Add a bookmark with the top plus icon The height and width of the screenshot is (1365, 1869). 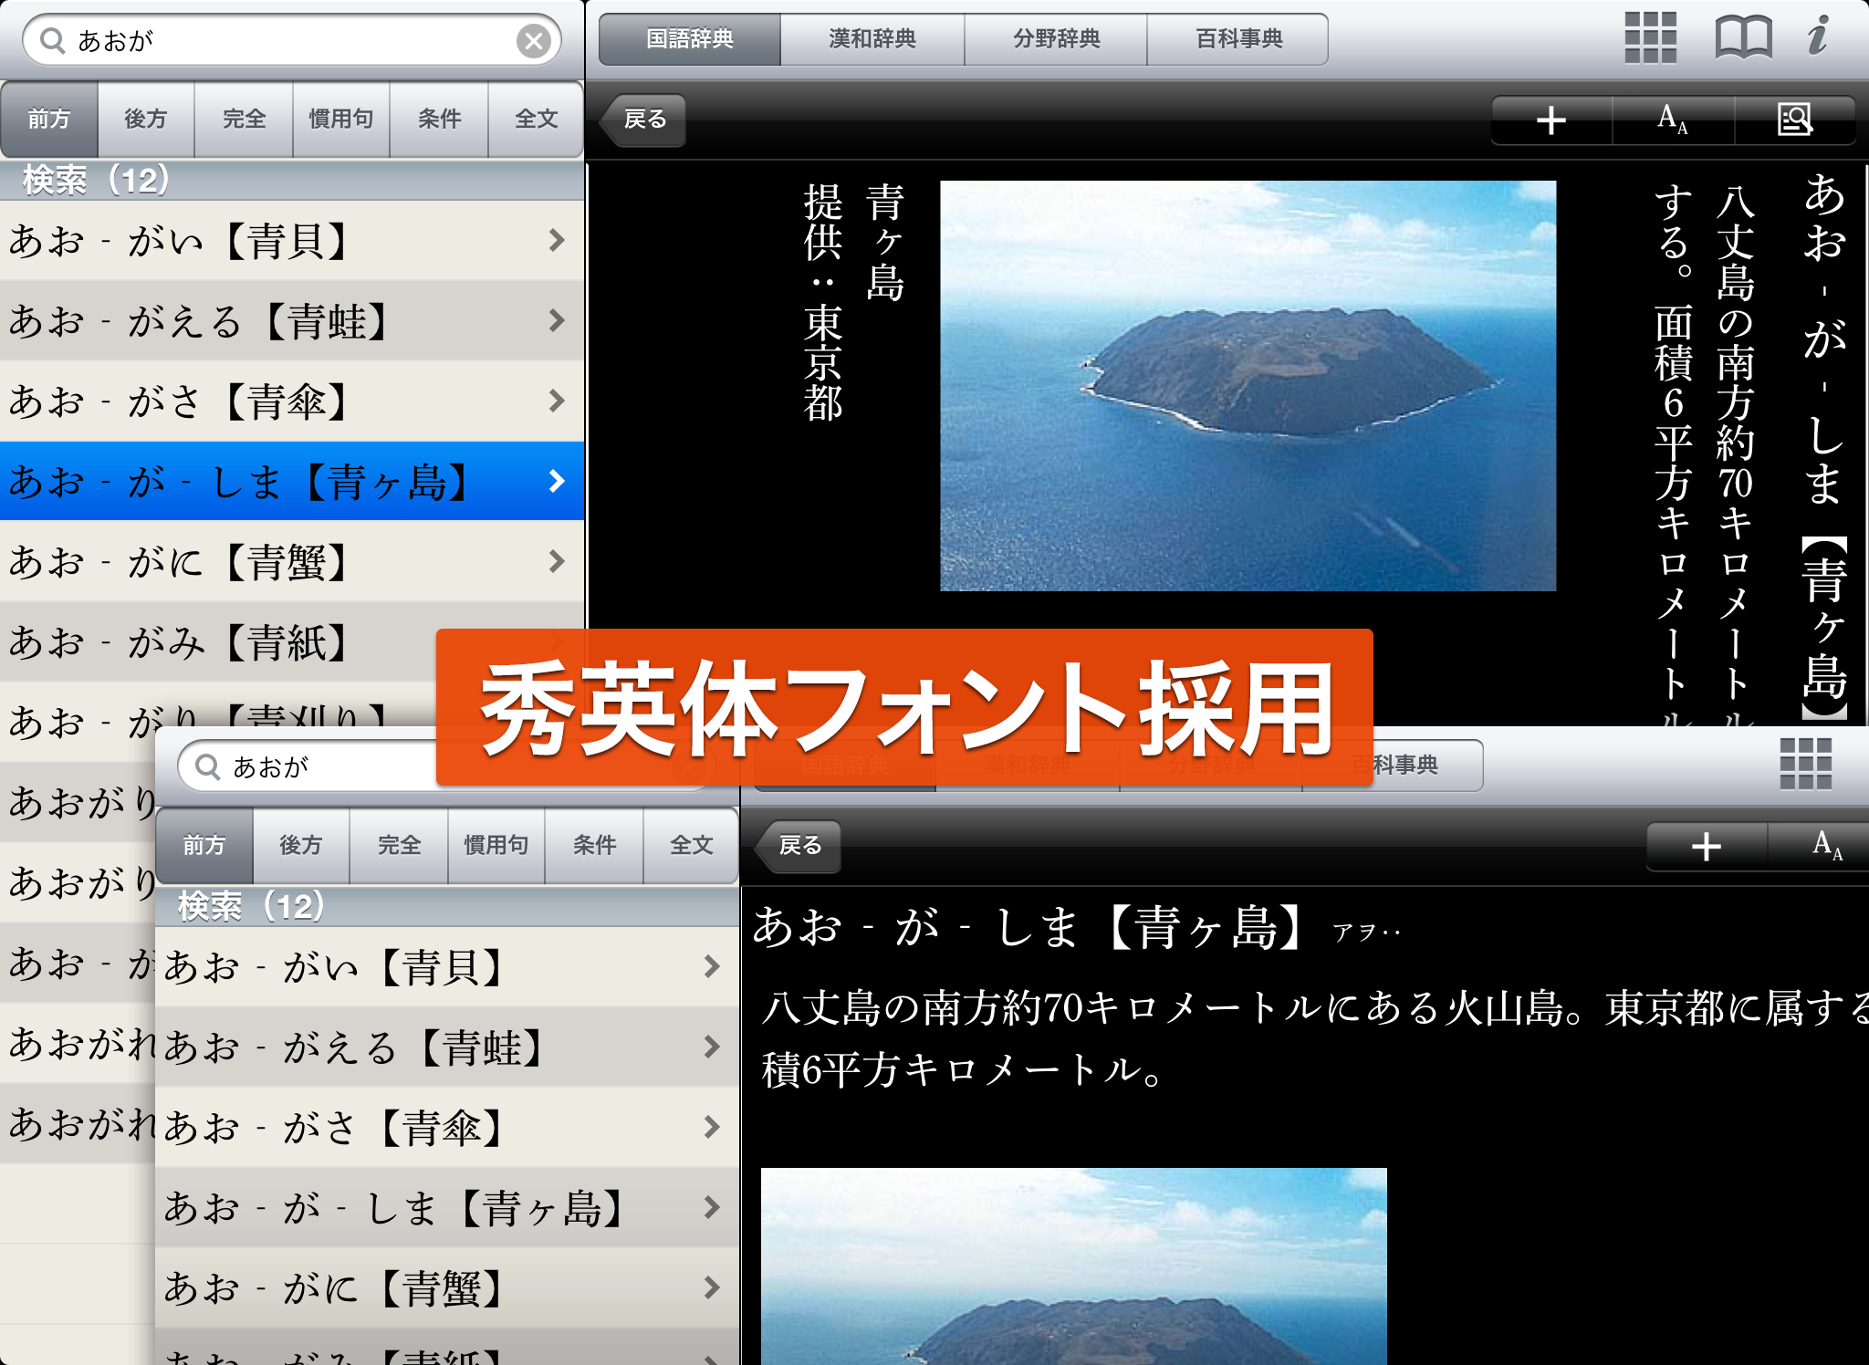coord(1551,120)
